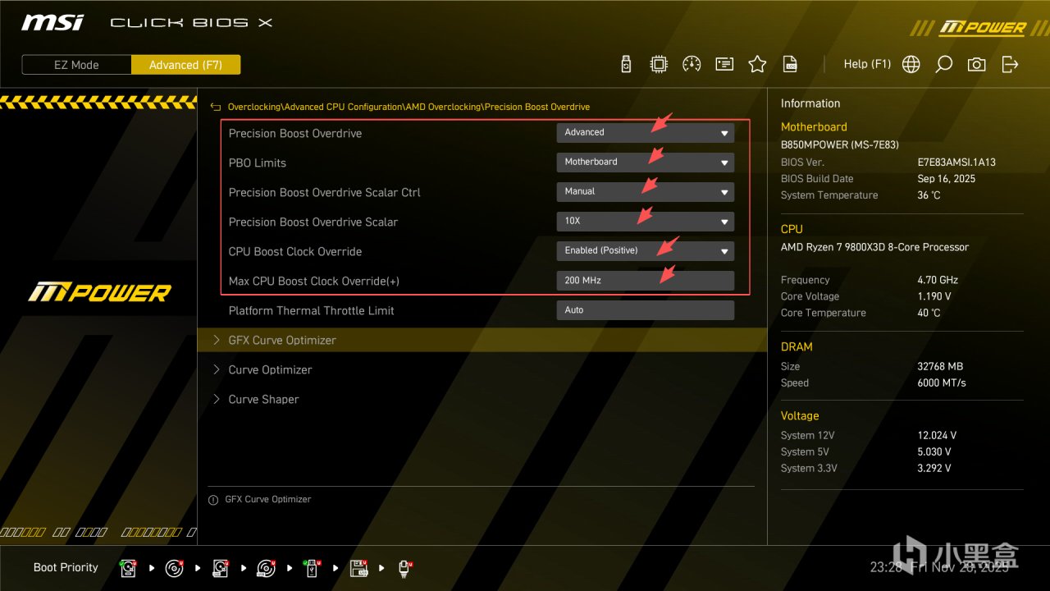Switch to the EZ Mode tab
Image resolution: width=1050 pixels, height=591 pixels.
click(76, 65)
